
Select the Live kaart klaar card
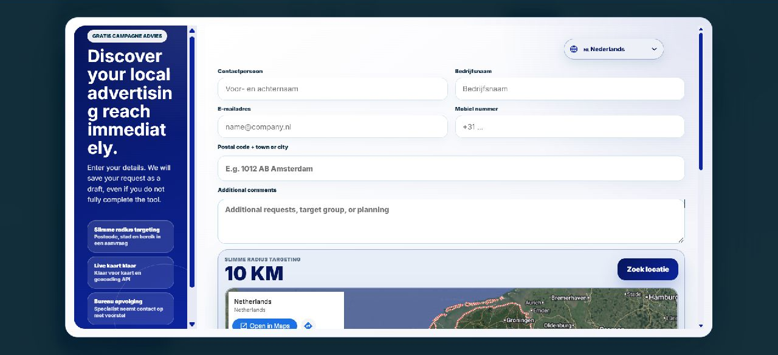pos(131,272)
